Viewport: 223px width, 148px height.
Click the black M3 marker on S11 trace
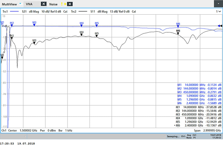coord(34,43)
